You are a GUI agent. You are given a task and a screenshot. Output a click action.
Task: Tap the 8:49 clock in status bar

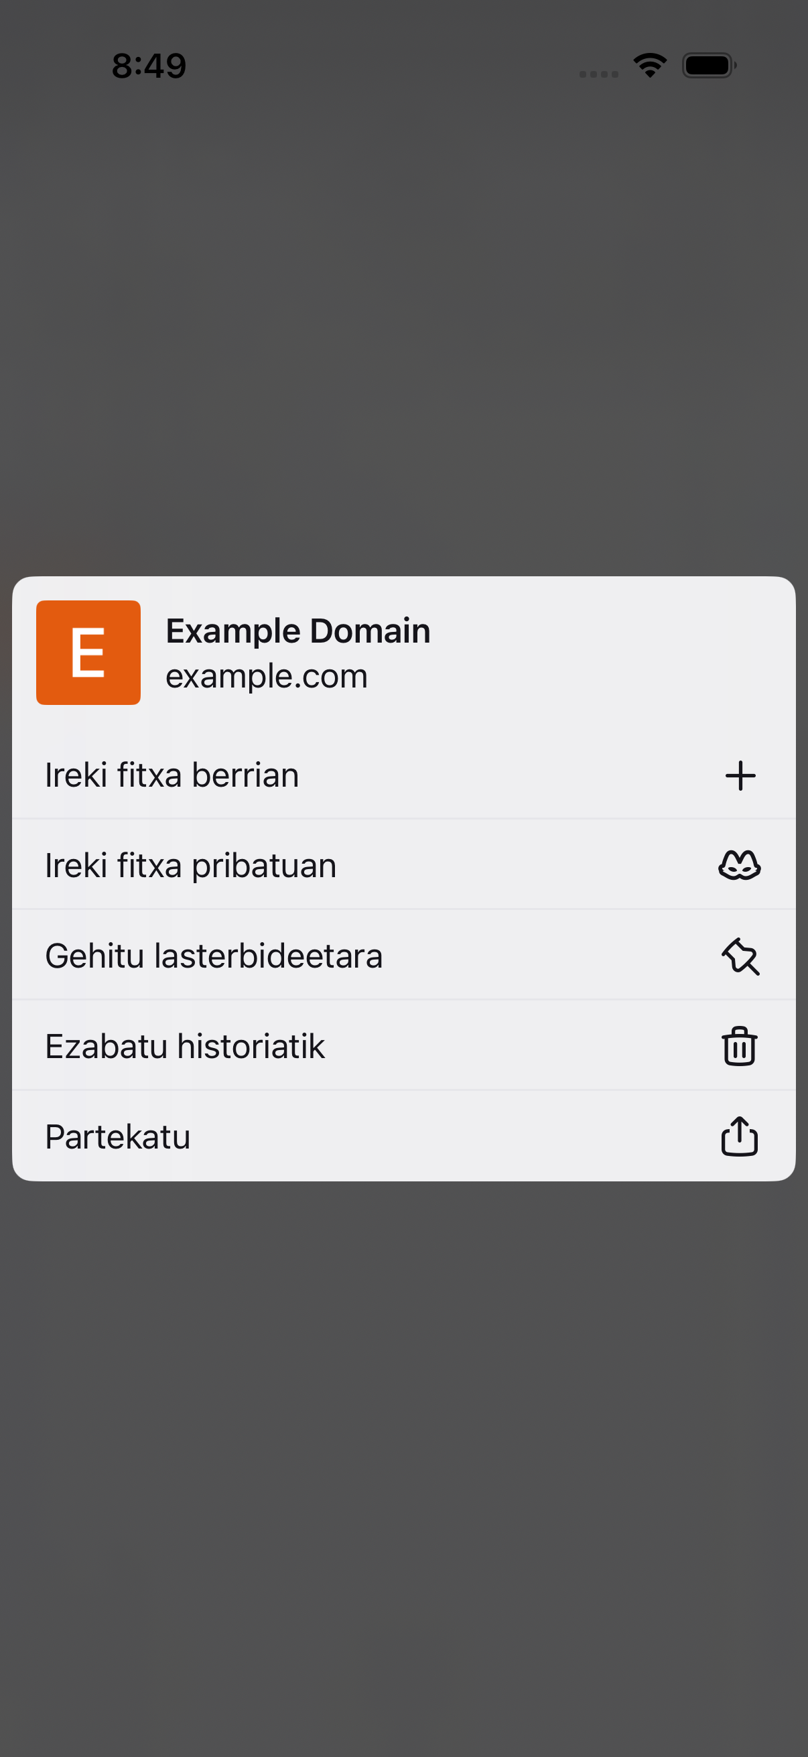[149, 66]
